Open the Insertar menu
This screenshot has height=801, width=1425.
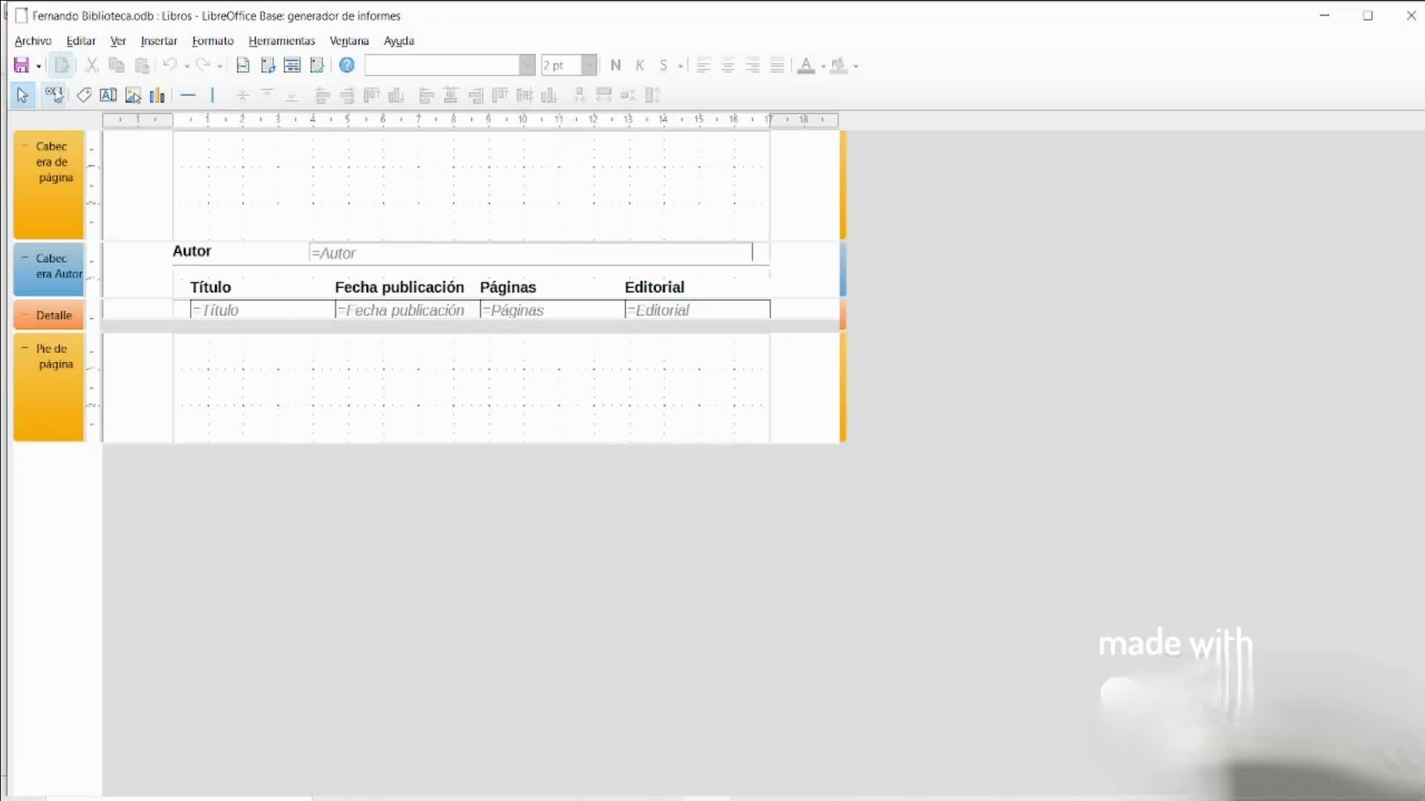[159, 41]
